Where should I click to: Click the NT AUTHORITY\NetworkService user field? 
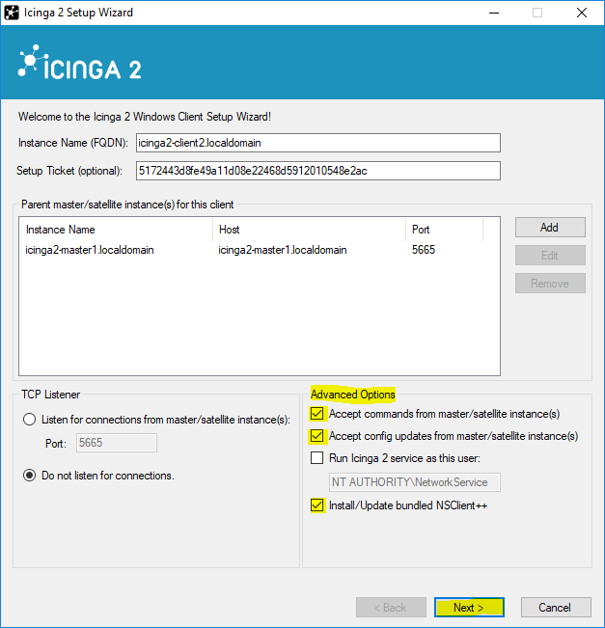(415, 482)
